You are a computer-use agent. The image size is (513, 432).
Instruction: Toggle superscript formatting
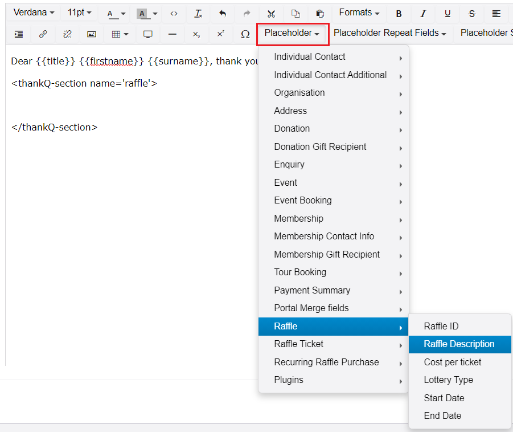pyautogui.click(x=221, y=34)
